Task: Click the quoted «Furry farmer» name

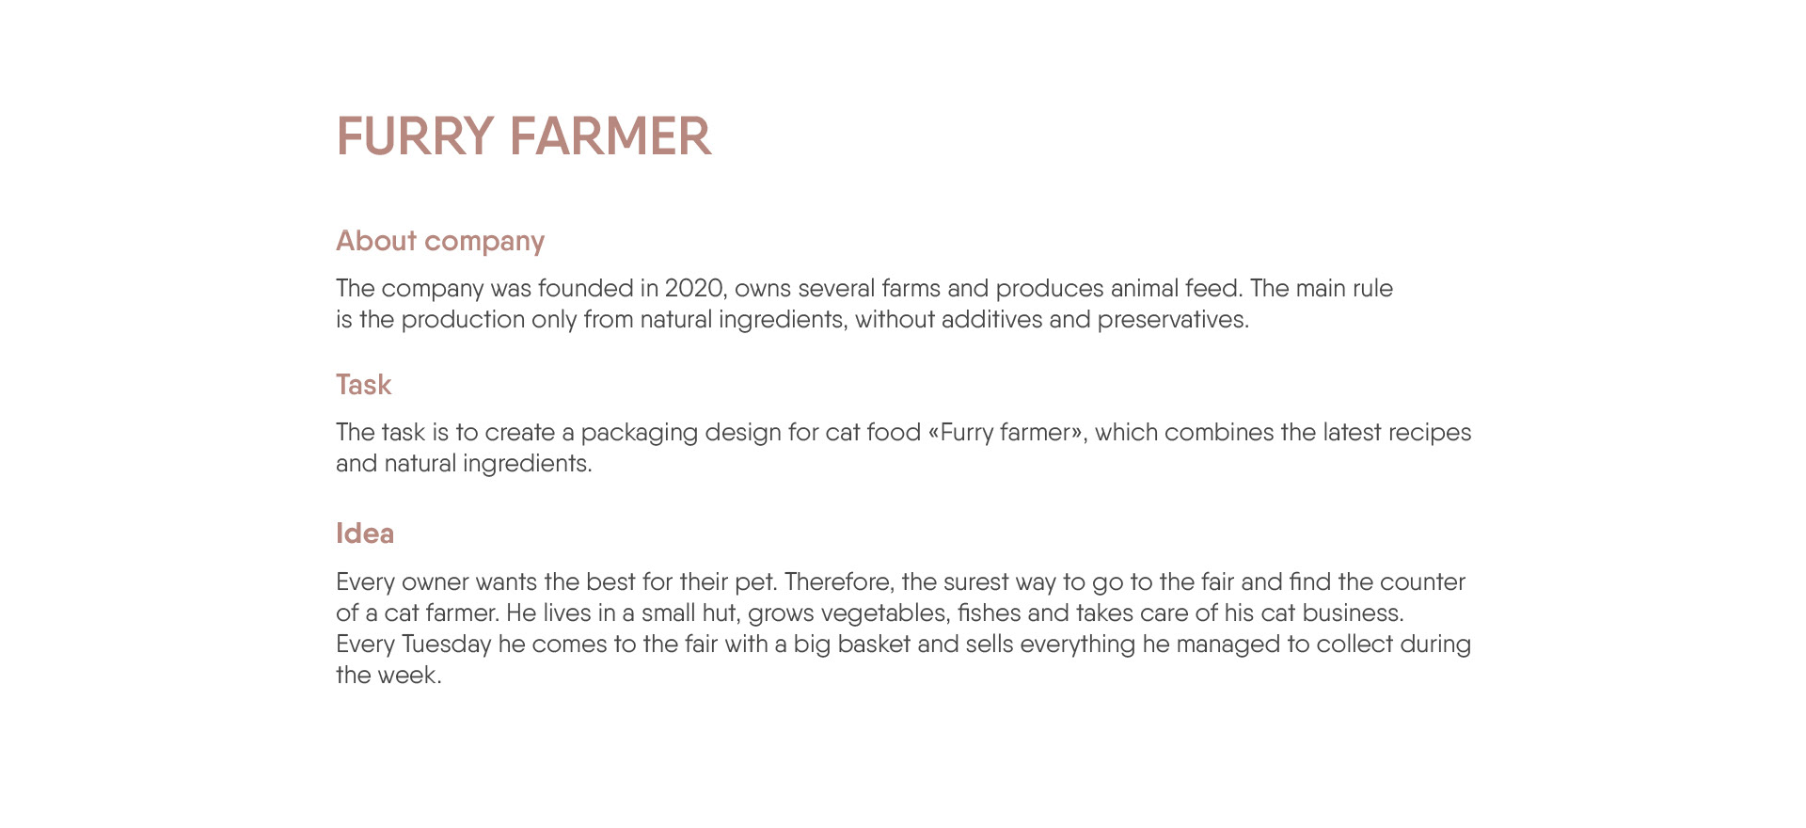Action: [x=1006, y=432]
